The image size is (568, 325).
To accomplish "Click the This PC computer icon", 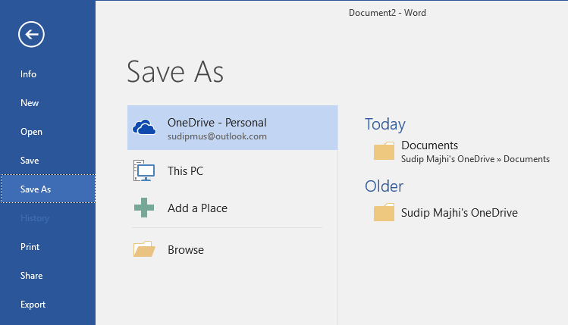I will (x=144, y=170).
